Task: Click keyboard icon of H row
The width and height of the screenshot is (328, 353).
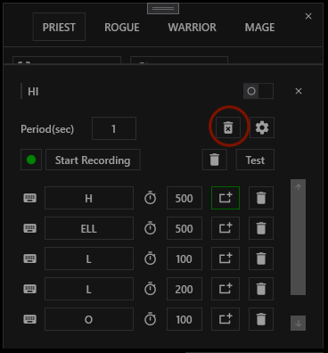Action: point(30,198)
